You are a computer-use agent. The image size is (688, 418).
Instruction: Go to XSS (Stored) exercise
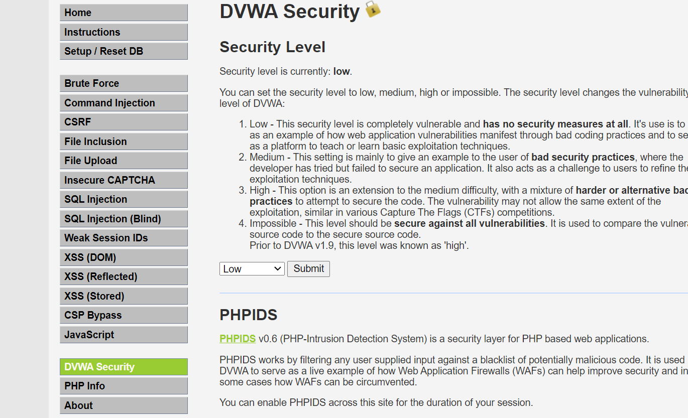coord(124,296)
